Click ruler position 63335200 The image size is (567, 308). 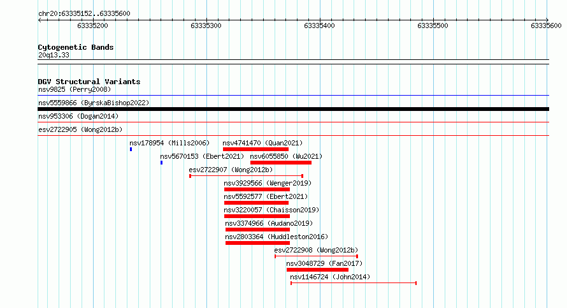[x=92, y=26]
